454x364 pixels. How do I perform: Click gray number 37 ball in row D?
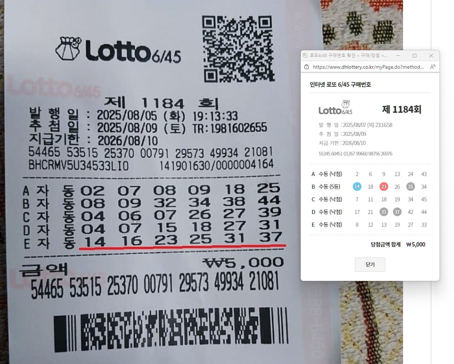point(397,212)
